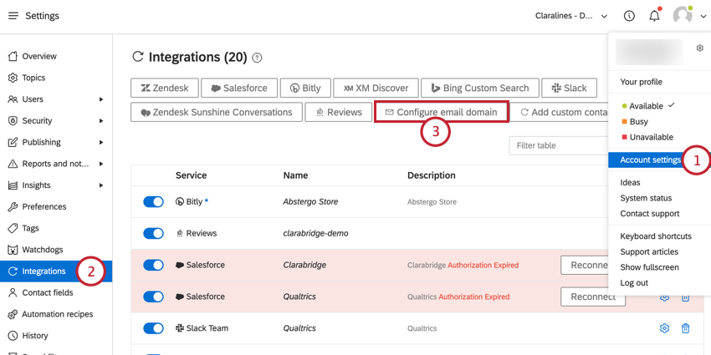Screen dimensions: 711x355
Task: Add a Salesforce integration
Action: 239,88
